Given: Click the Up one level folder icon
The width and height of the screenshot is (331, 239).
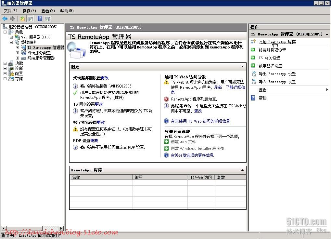Looking at the screenshot, I should (x=22, y=19).
